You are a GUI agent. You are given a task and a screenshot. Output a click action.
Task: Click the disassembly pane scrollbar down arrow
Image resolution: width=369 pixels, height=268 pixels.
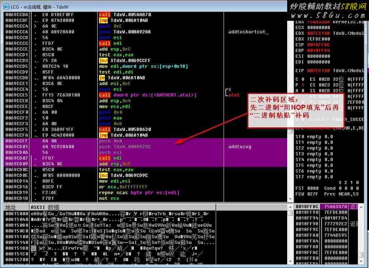[x=290, y=199]
